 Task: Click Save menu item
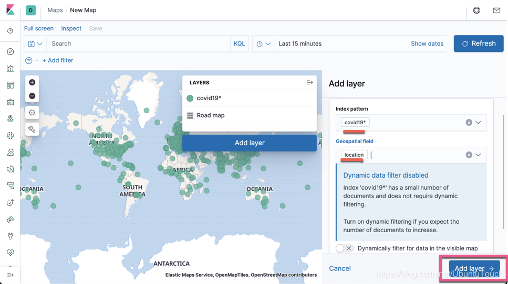(96, 28)
